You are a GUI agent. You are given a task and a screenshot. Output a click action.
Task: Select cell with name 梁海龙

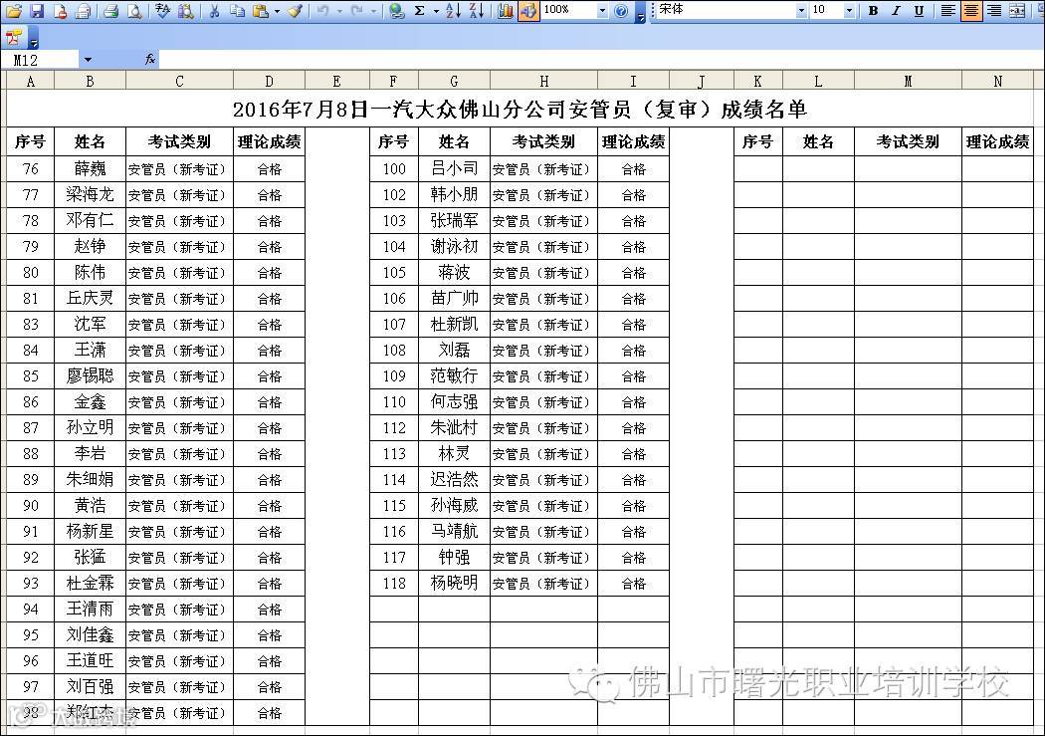90,194
